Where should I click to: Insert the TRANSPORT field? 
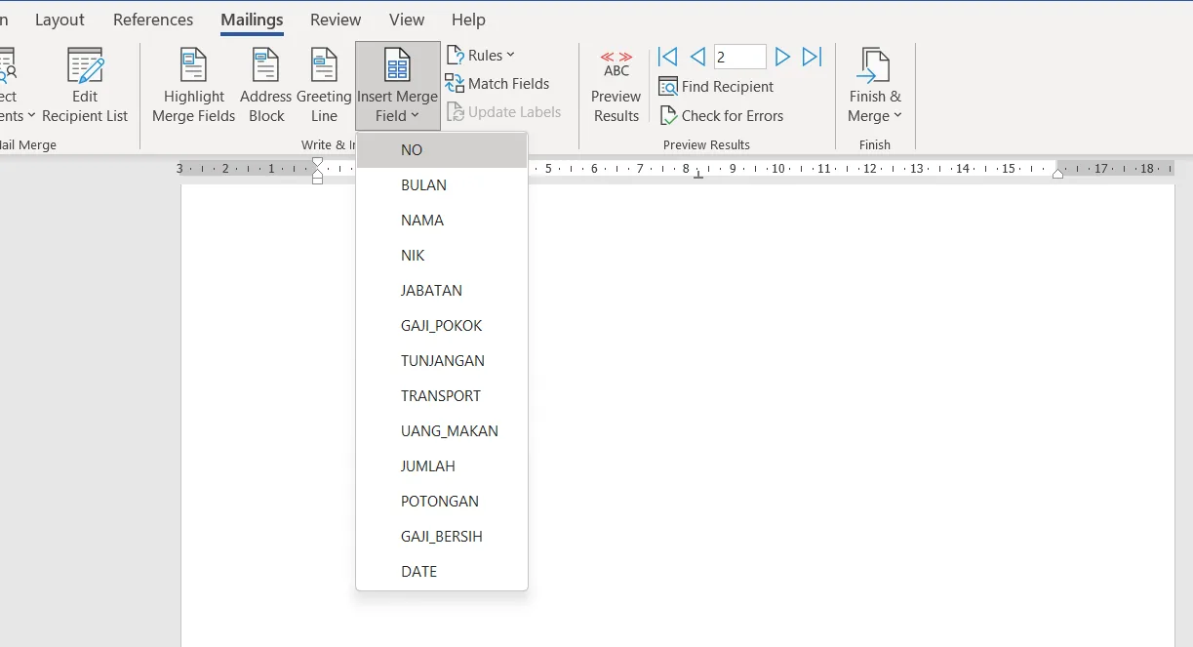tap(442, 396)
